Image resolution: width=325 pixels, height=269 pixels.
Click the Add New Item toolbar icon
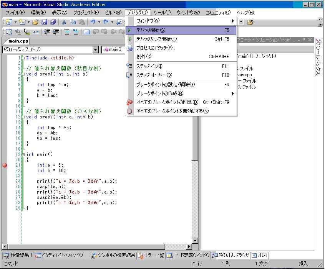coord(22,22)
